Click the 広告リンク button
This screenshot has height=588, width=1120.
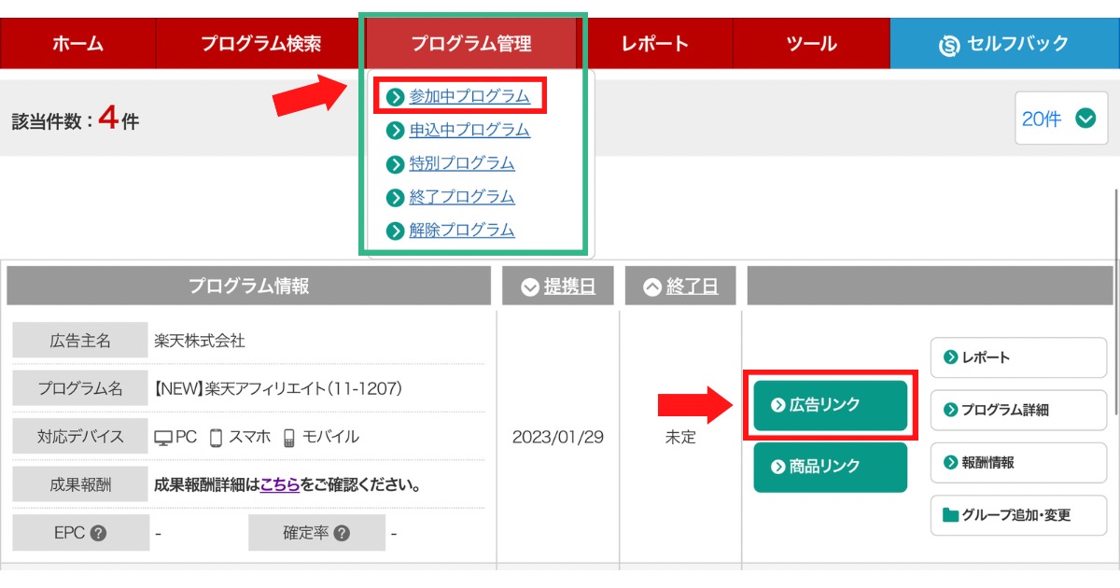point(830,405)
